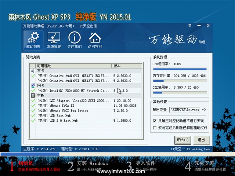235x176 pixels.
Task: Click the 可用驱动 column header
Action: coord(73,66)
